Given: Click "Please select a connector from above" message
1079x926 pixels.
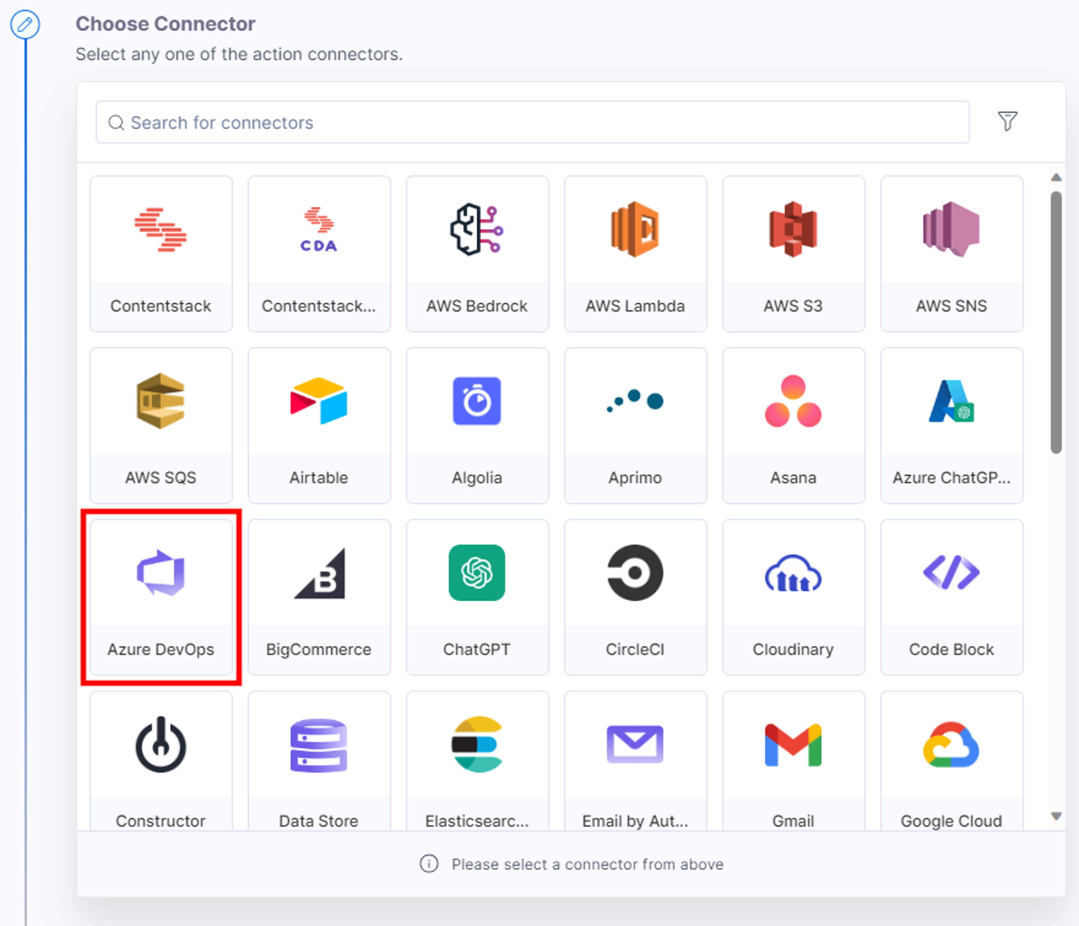Looking at the screenshot, I should [587, 864].
